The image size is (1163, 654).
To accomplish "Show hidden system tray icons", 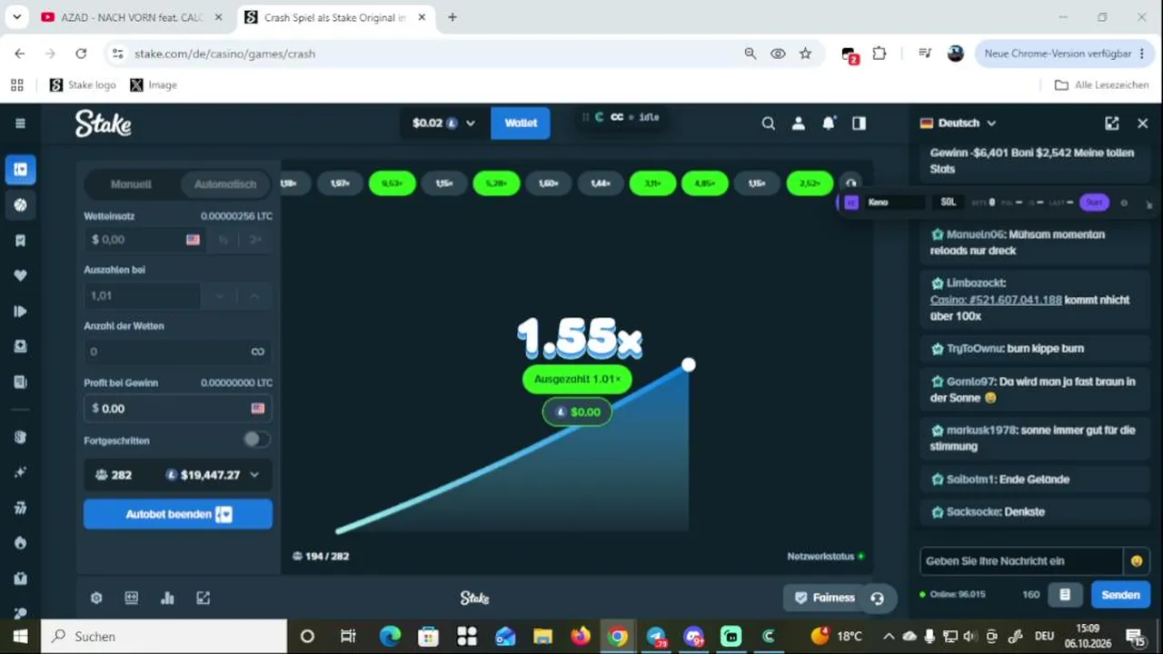I will click(889, 637).
